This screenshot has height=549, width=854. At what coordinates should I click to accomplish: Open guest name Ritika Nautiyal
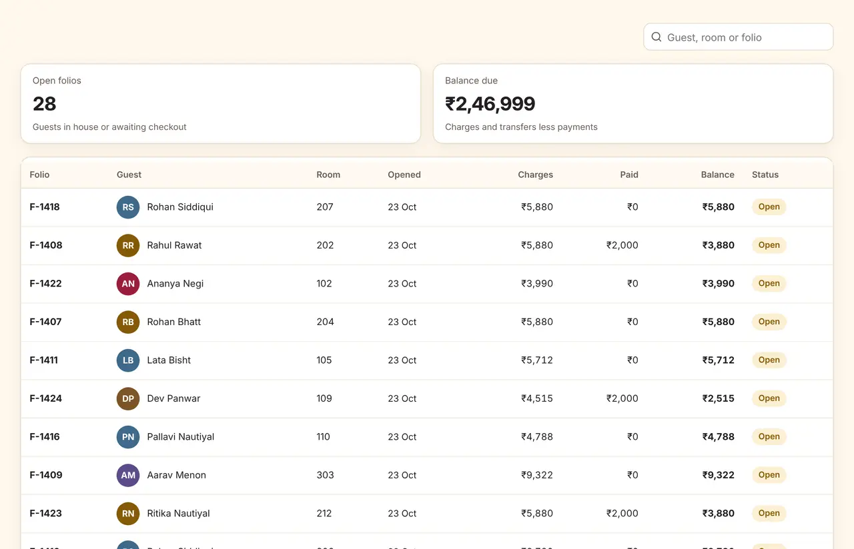click(178, 514)
